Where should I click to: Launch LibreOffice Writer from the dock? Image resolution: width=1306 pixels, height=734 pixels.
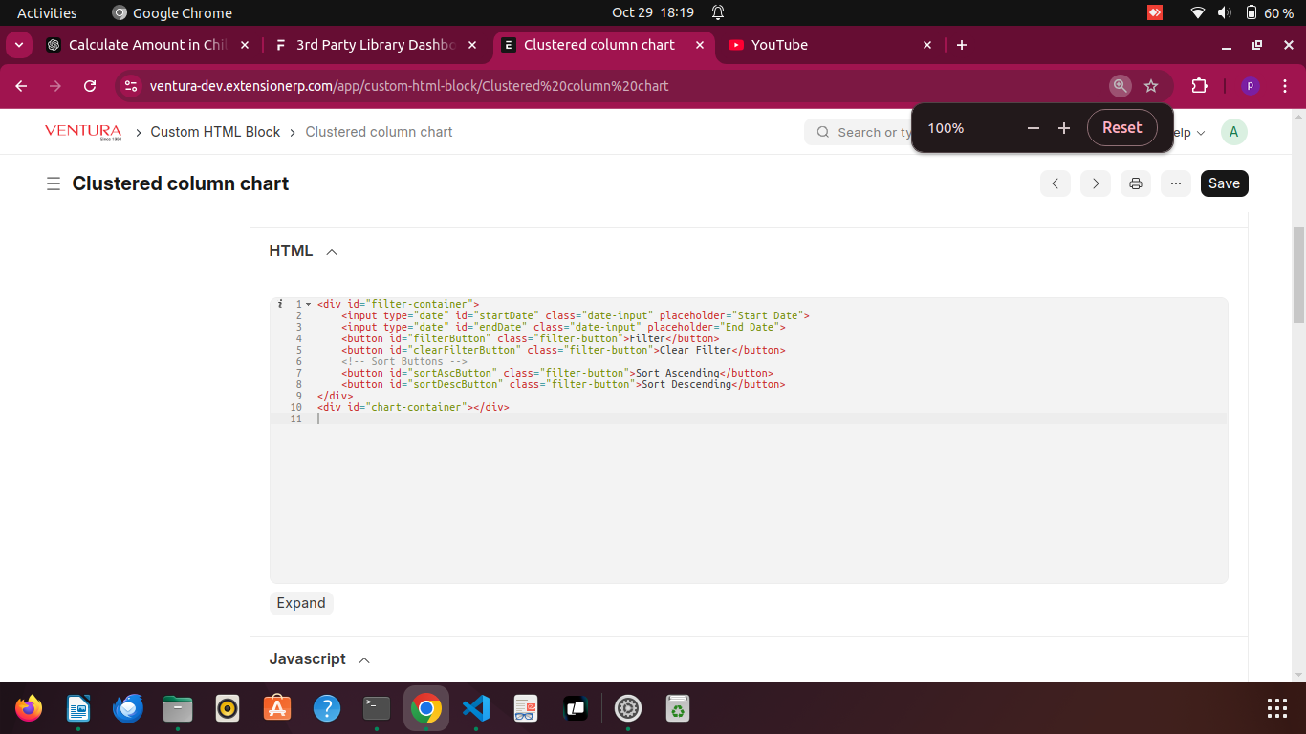pyautogui.click(x=78, y=708)
